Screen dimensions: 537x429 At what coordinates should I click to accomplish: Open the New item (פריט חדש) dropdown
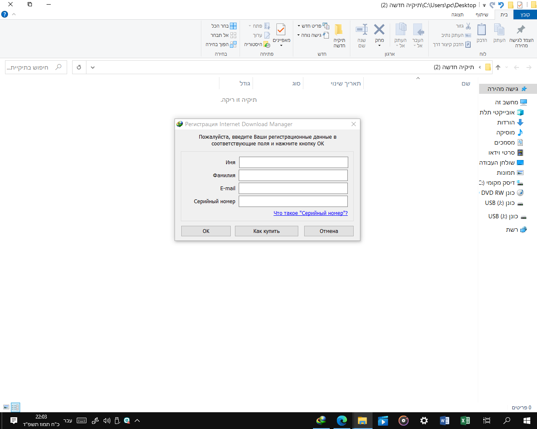click(313, 26)
